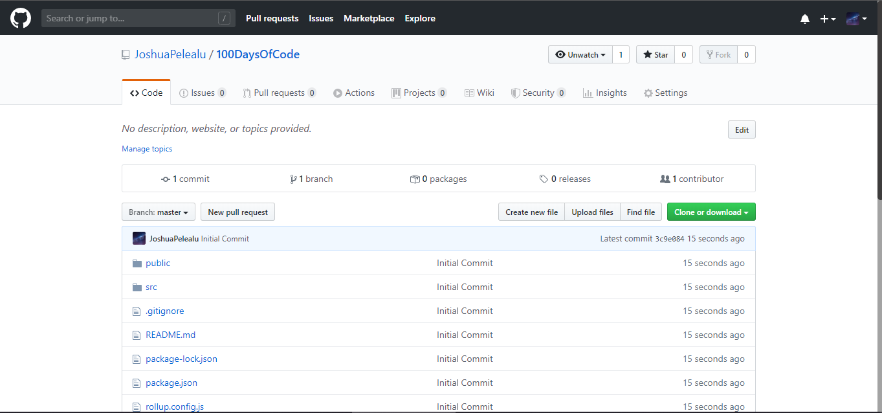Open the Manage topics link
Viewport: 882px width, 413px height.
[147, 149]
